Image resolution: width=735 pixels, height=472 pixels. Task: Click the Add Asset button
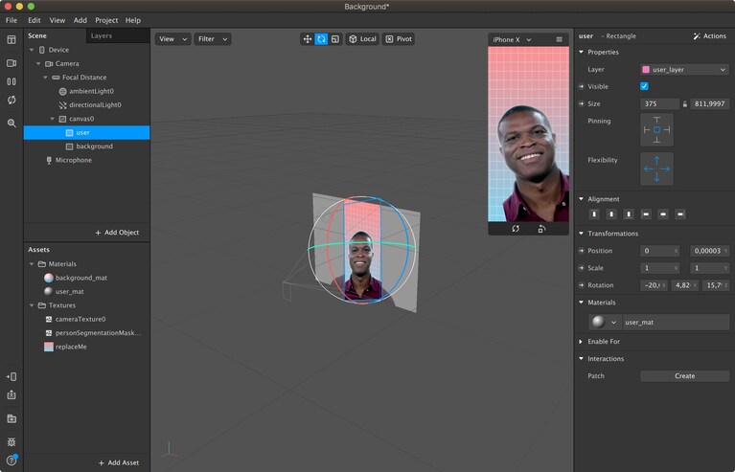(x=119, y=462)
